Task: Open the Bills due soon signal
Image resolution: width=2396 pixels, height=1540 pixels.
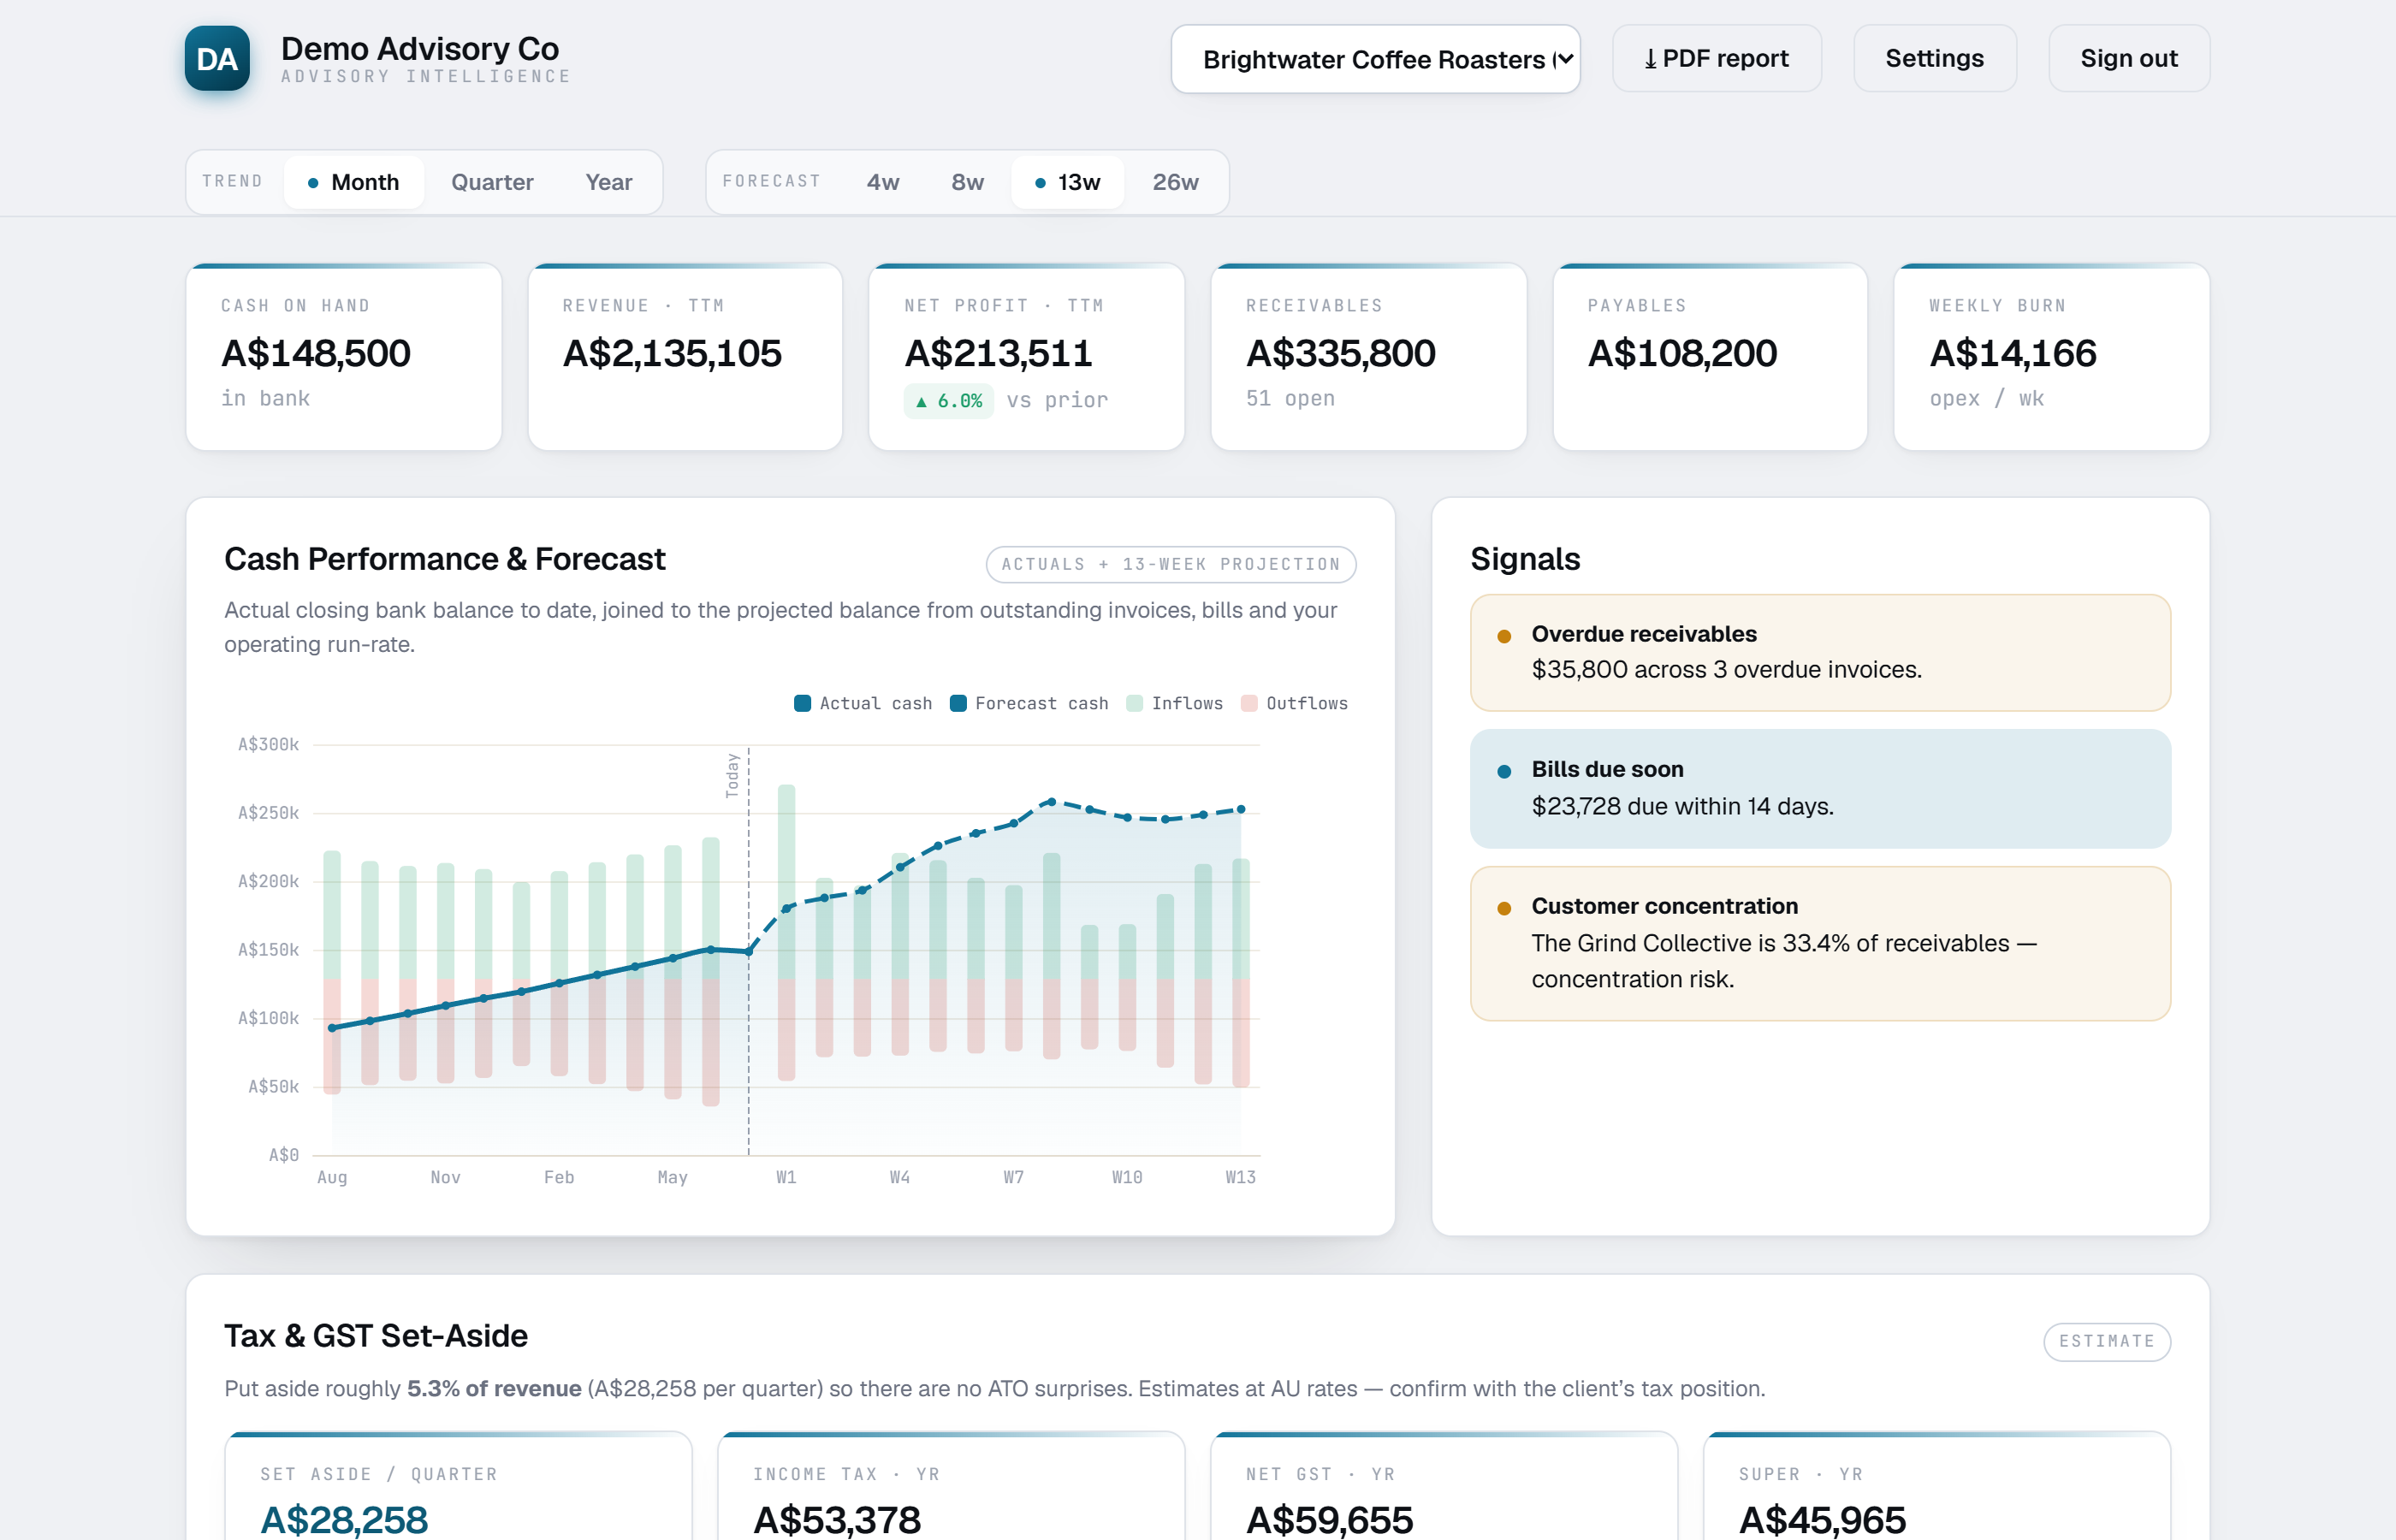Action: pos(1820,789)
